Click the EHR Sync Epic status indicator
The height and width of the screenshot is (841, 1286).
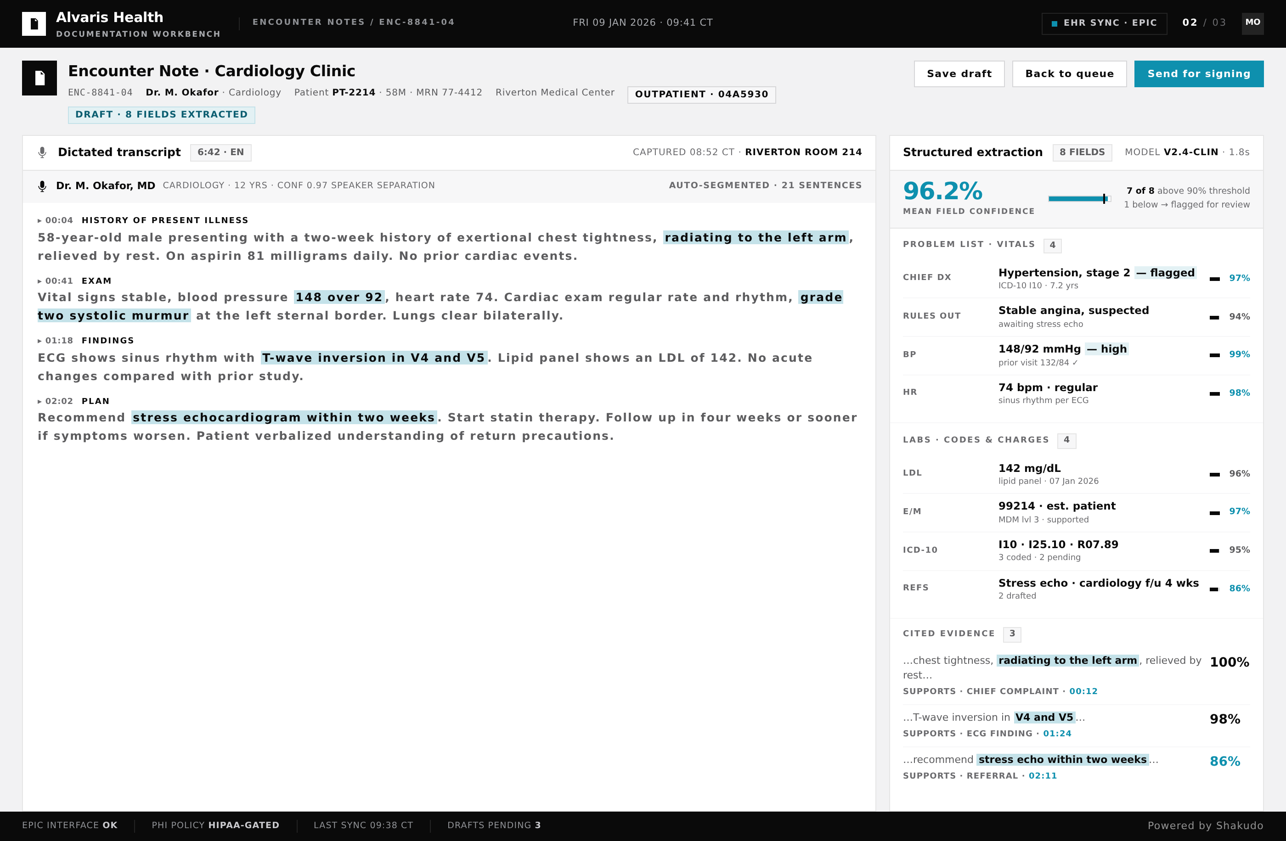coord(1104,23)
